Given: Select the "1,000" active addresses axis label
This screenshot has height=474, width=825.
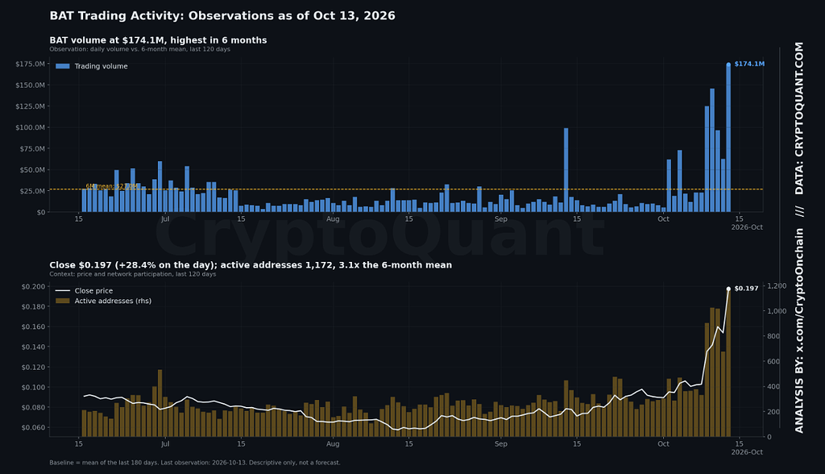Looking at the screenshot, I should (777, 311).
